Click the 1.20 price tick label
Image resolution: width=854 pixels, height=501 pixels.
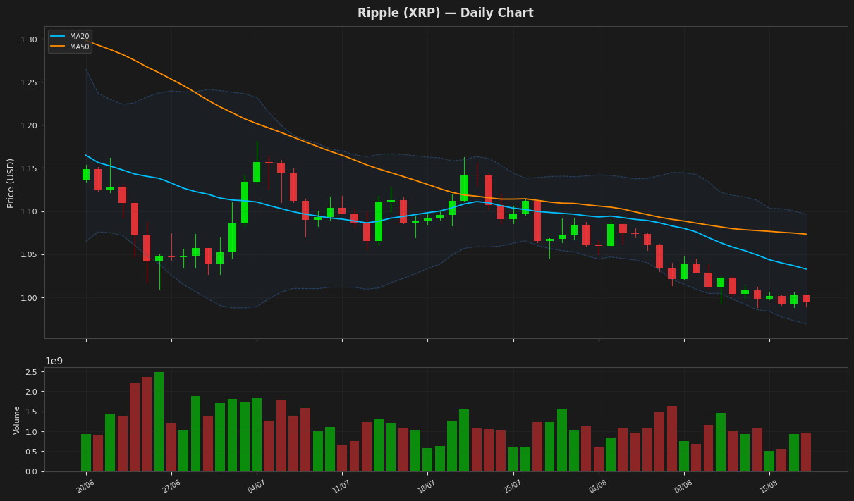point(28,125)
